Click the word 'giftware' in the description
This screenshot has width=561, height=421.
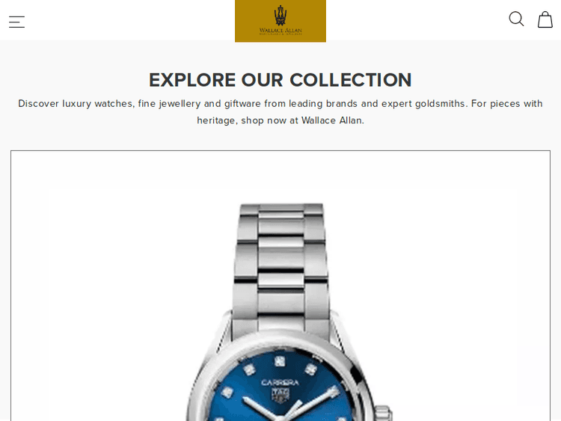242,103
